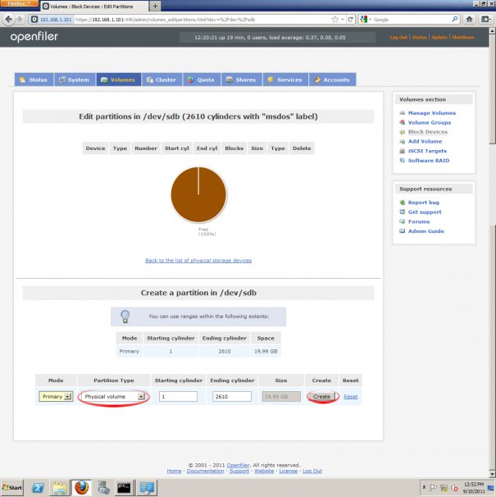The image size is (496, 497).
Task: Click the Status link in the header
Action: pyautogui.click(x=419, y=37)
